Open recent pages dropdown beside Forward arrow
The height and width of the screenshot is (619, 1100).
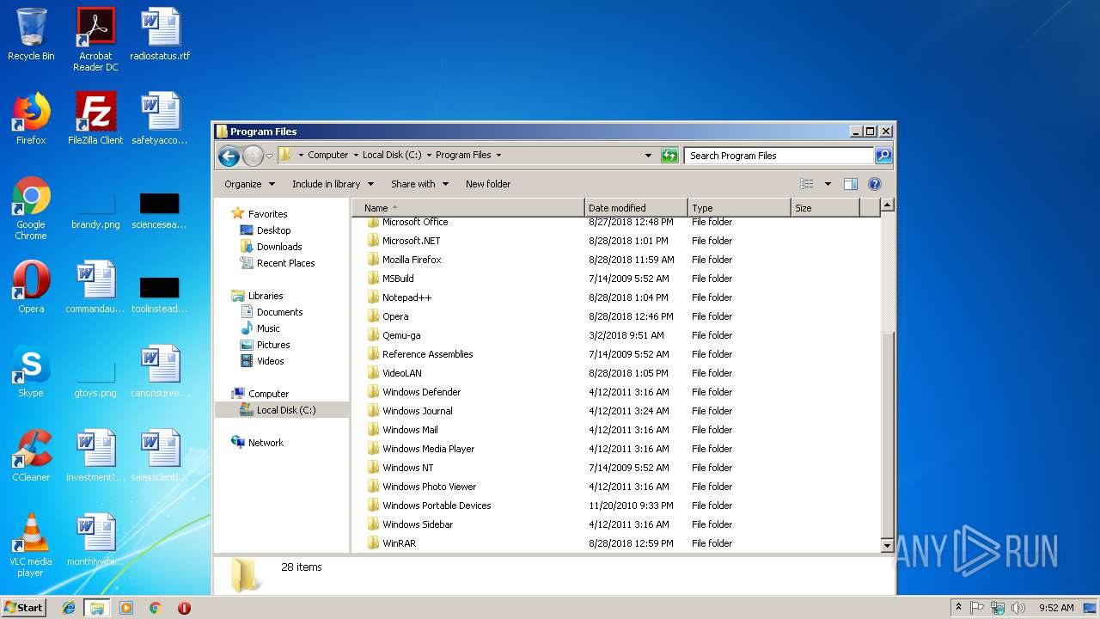pyautogui.click(x=269, y=156)
